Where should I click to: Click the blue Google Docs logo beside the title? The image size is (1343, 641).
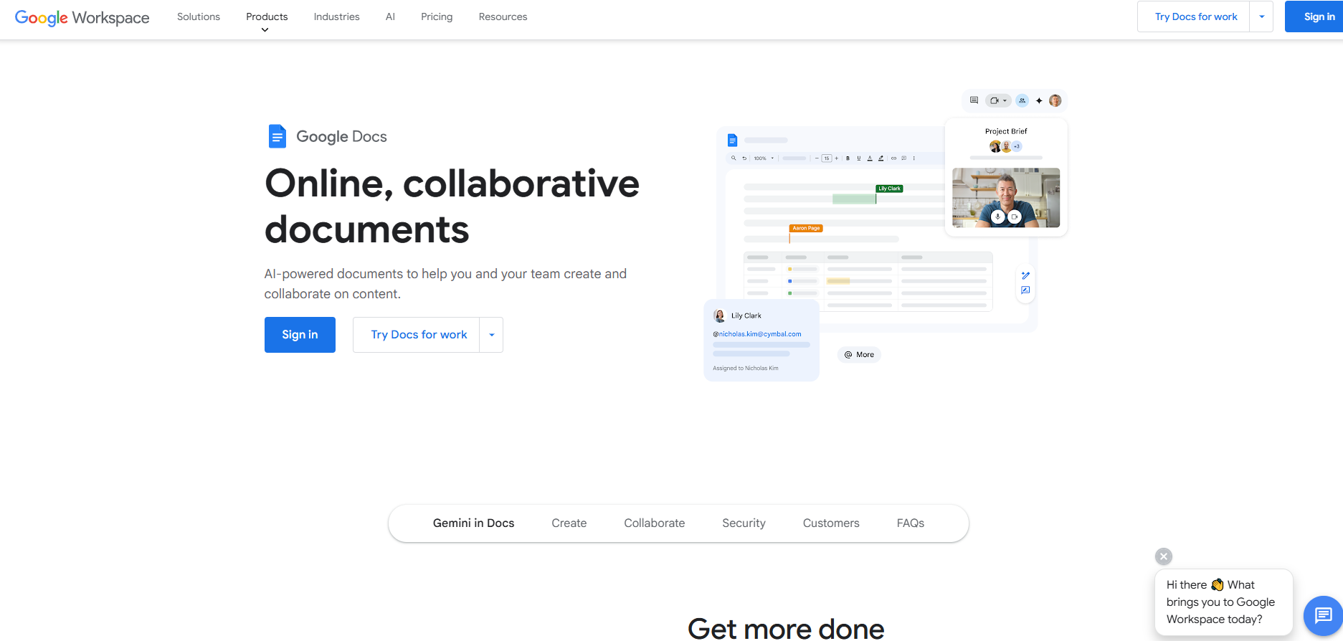coord(277,136)
